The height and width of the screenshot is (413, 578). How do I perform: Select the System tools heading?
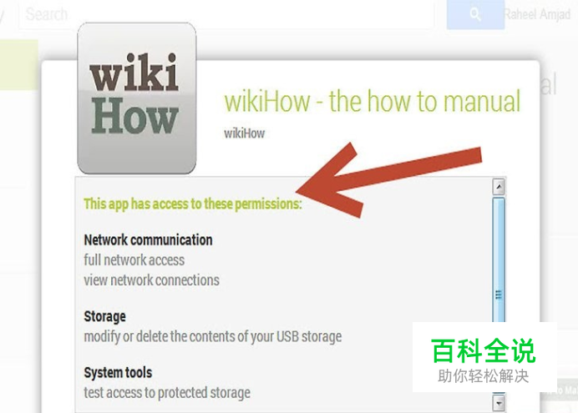coord(118,372)
